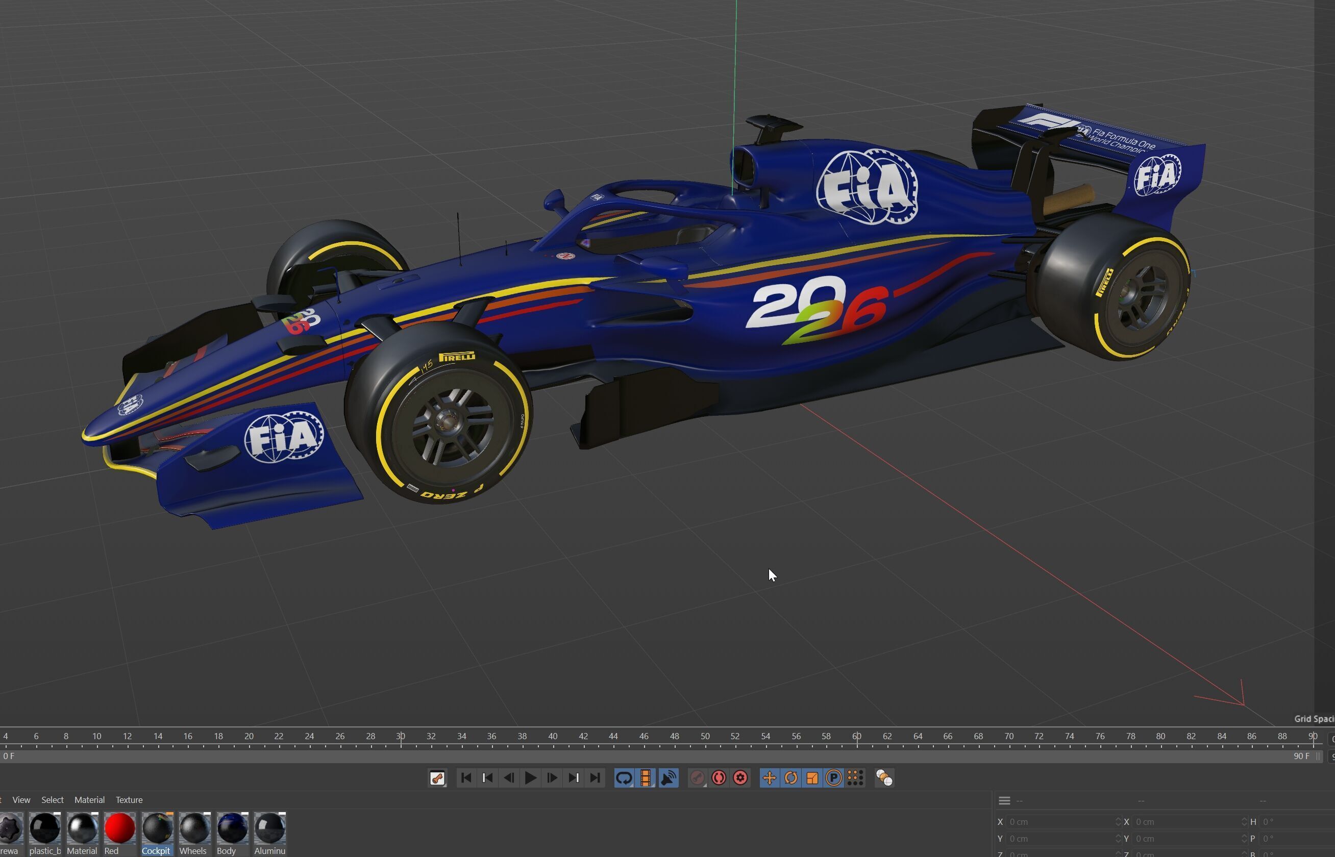Toggle scale keyframe recording
The height and width of the screenshot is (857, 1335).
pyautogui.click(x=812, y=778)
